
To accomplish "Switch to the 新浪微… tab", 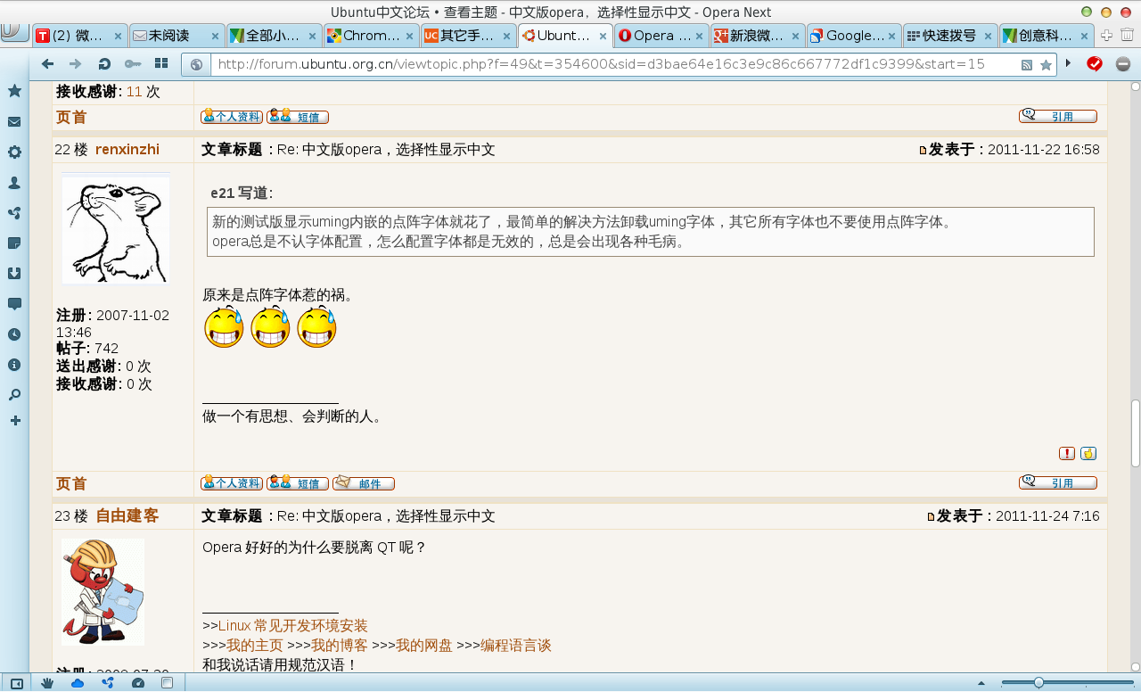I will tap(758, 36).
